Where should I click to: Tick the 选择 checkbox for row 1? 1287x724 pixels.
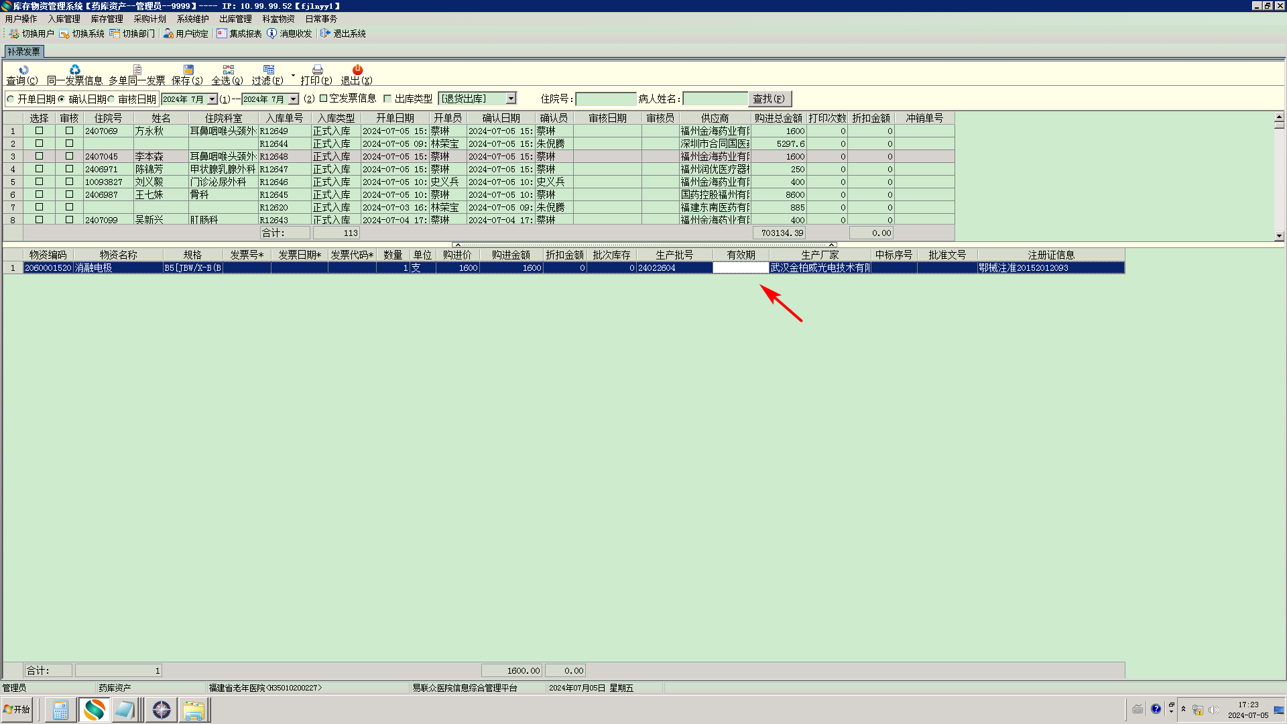pos(39,131)
